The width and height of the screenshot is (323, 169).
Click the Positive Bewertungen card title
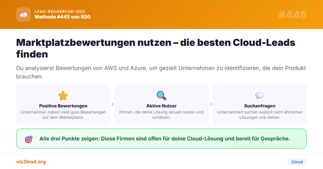point(63,106)
